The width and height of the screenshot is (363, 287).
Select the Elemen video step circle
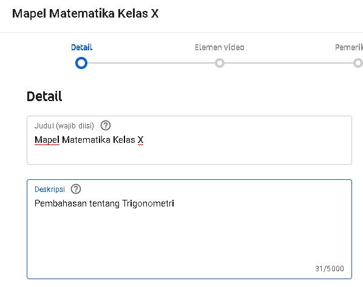pyautogui.click(x=220, y=63)
